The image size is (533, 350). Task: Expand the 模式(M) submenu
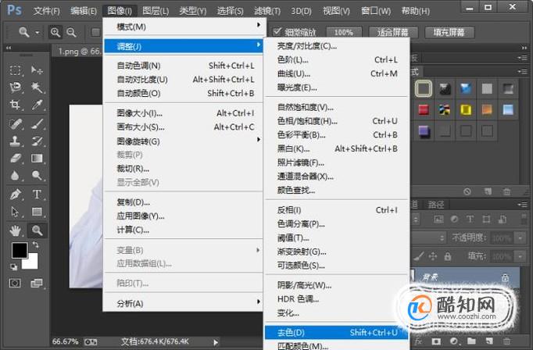click(x=183, y=27)
